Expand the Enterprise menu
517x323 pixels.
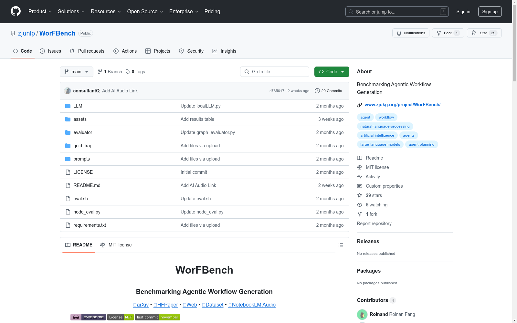pos(184,12)
